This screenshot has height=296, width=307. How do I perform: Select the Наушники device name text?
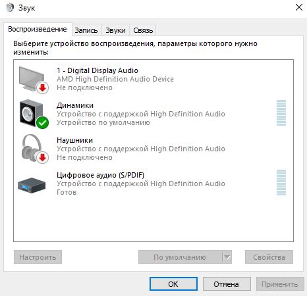click(x=74, y=140)
